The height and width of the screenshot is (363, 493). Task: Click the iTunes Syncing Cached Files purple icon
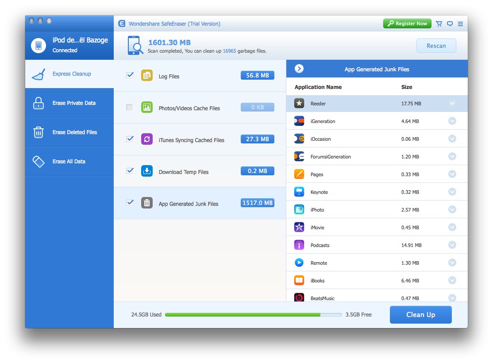point(147,139)
